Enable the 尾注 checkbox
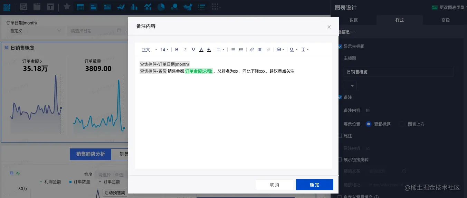The image size is (467, 198). pos(340,136)
